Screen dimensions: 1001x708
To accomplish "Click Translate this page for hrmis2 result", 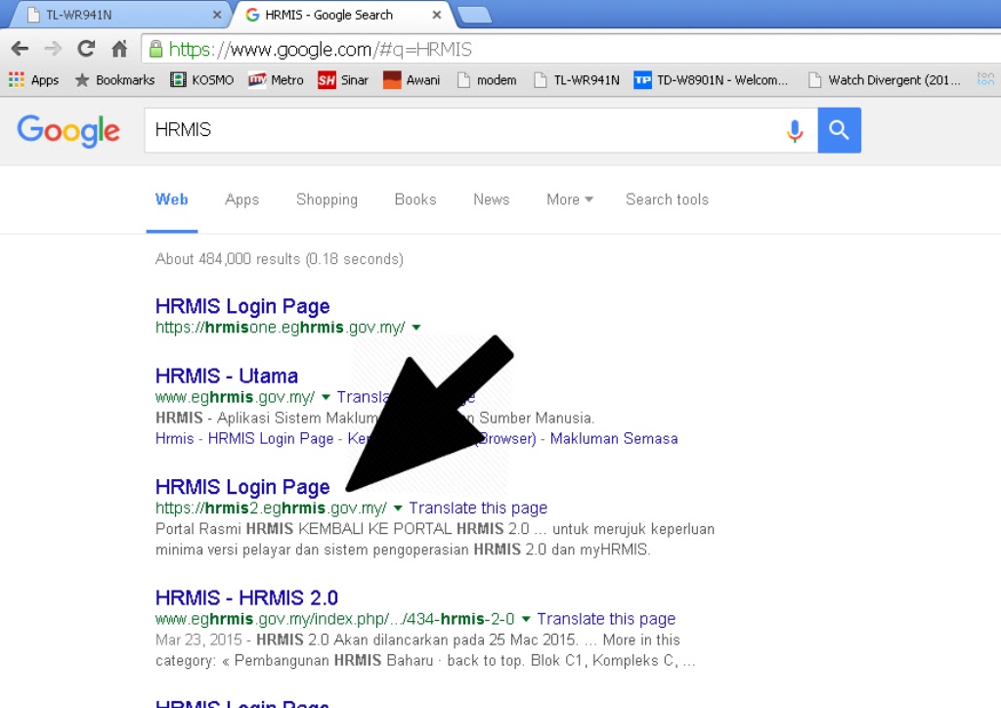I will tap(478, 509).
